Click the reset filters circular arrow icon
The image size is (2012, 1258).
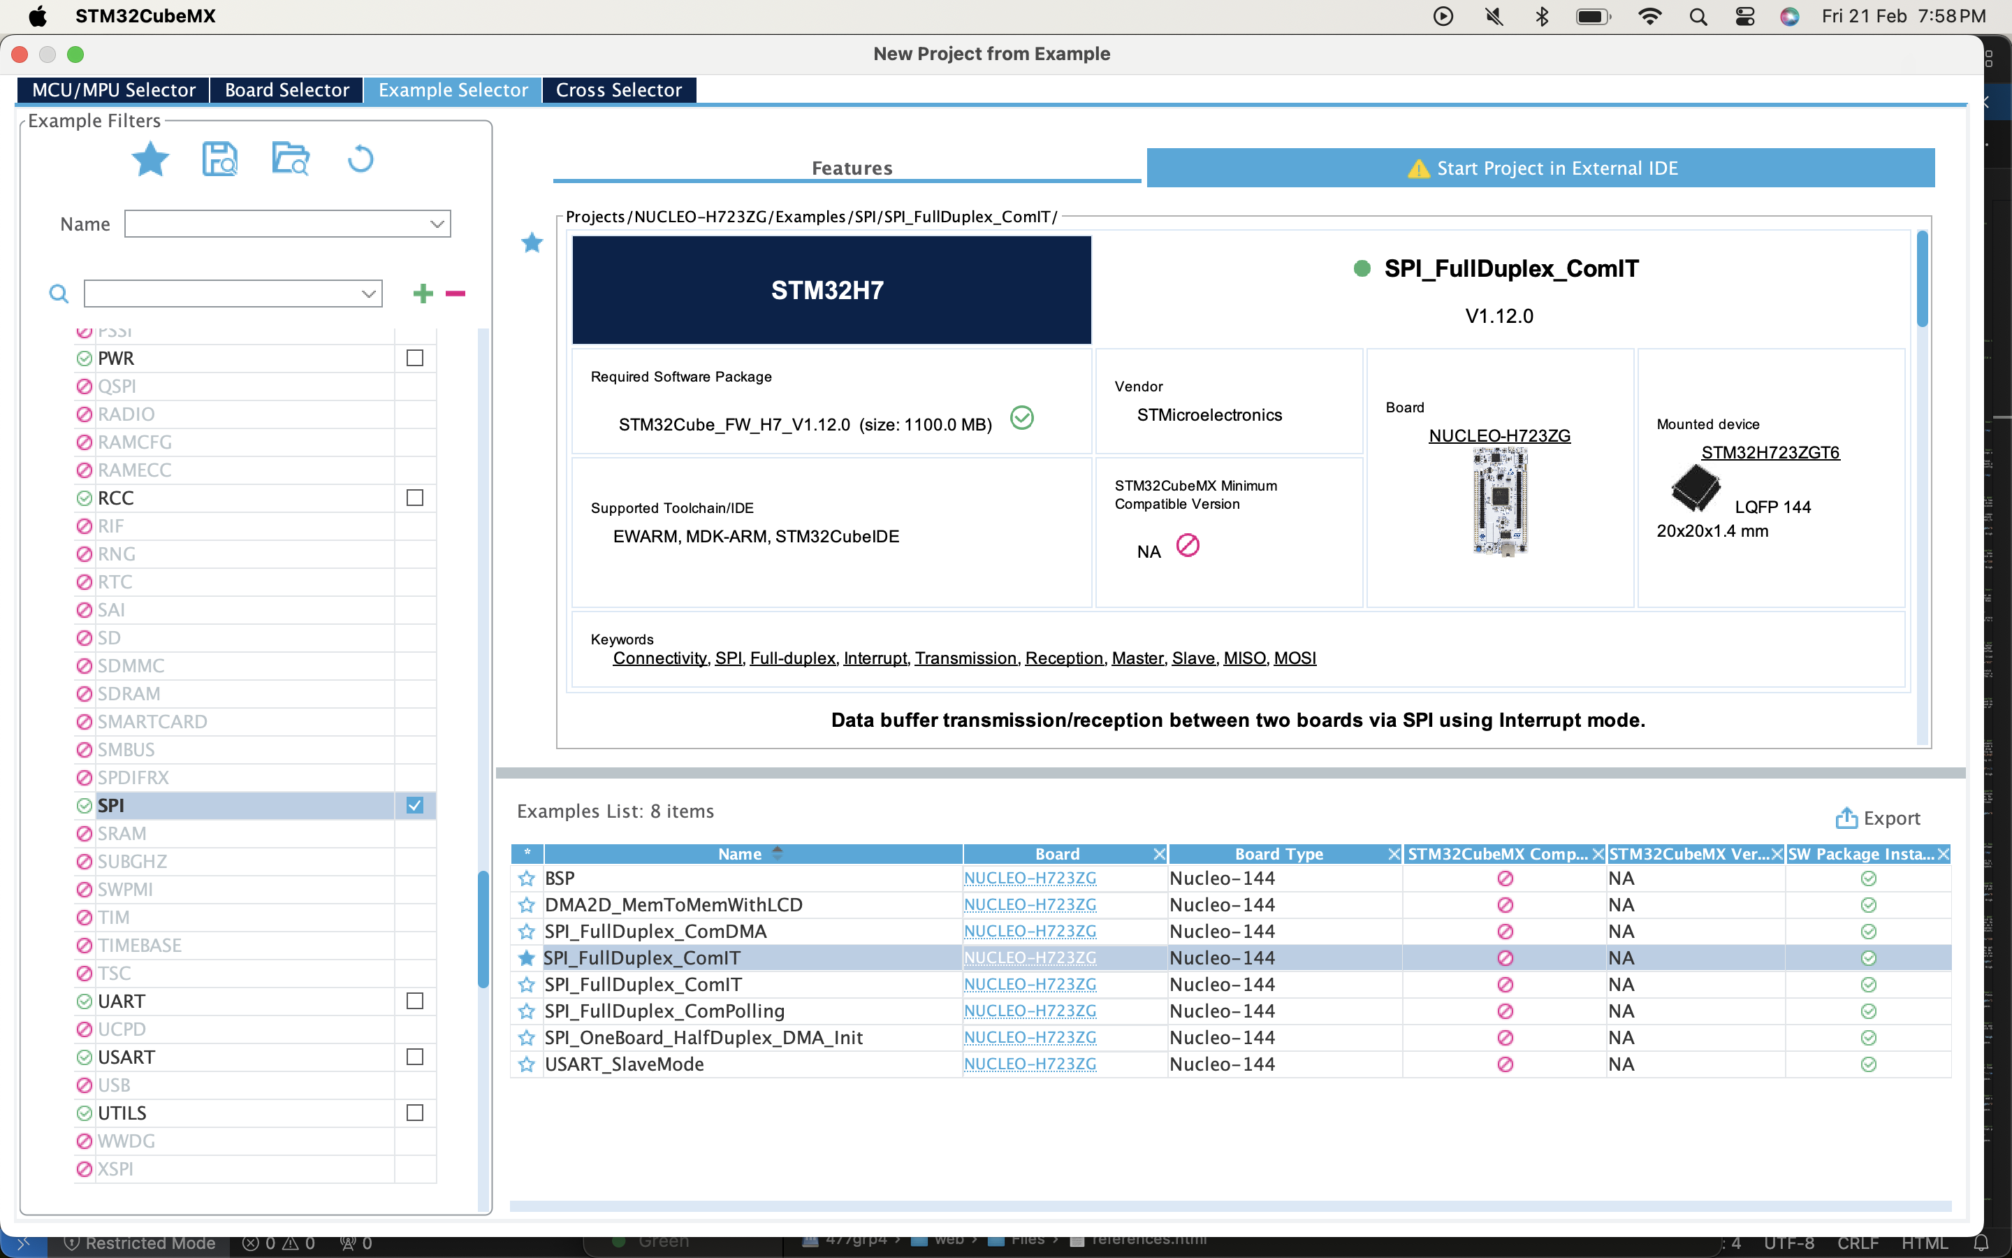coord(360,158)
